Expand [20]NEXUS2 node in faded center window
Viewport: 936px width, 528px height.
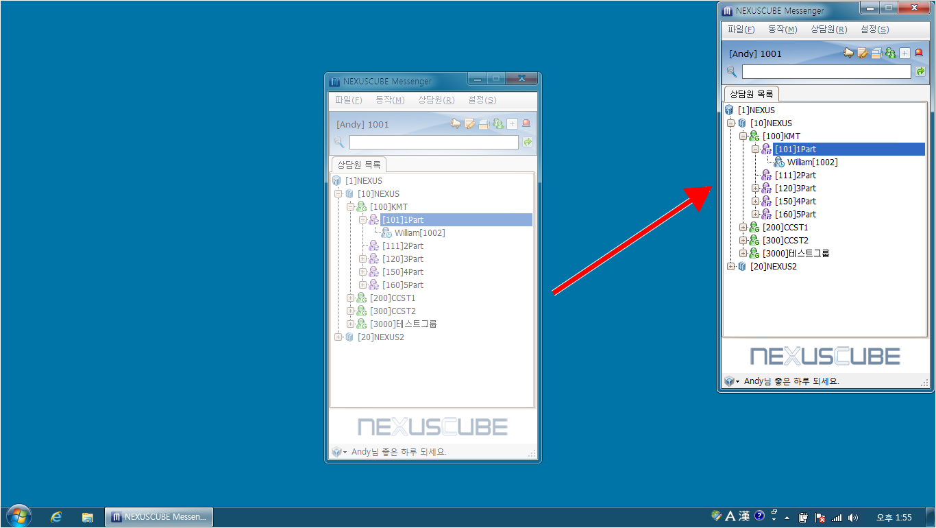338,337
